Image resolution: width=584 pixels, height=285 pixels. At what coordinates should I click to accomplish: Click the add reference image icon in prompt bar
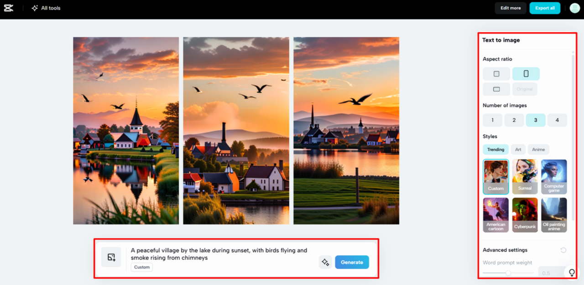111,257
